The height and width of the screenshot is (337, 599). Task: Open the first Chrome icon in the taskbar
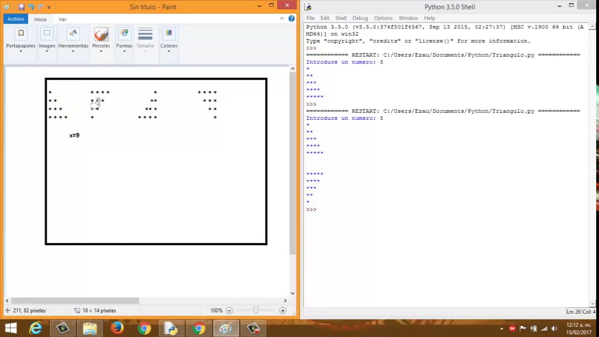(x=144, y=329)
